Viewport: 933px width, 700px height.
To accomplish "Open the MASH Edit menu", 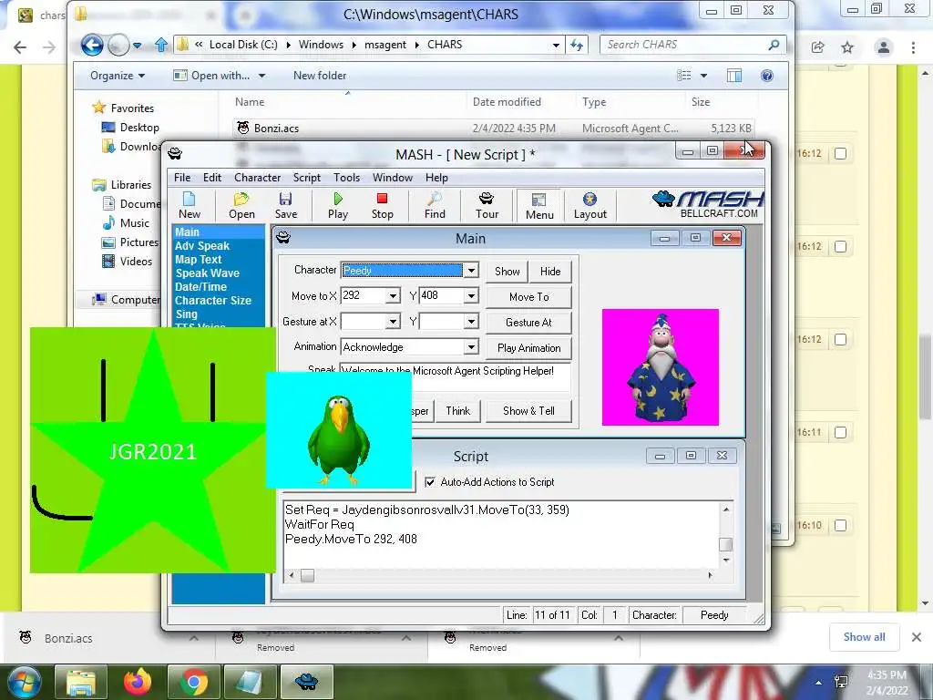I will [x=211, y=178].
